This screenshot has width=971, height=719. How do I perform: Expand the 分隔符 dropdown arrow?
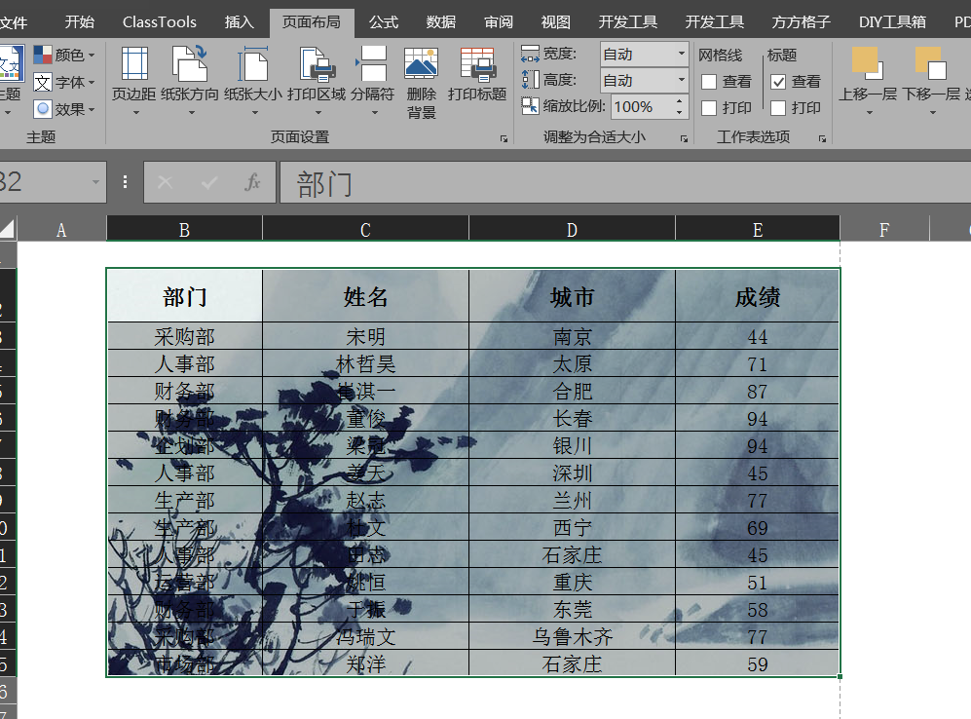[374, 113]
